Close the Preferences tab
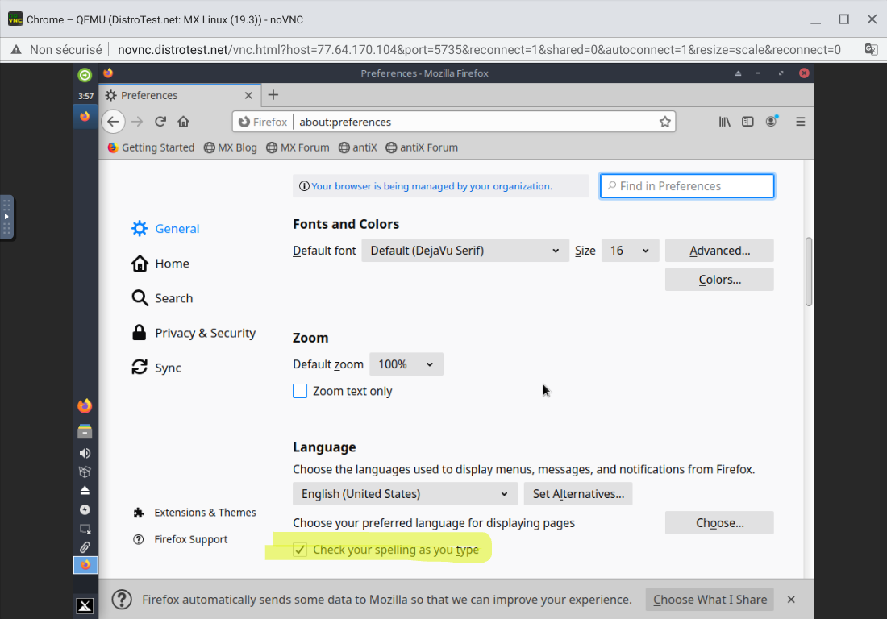 [248, 96]
